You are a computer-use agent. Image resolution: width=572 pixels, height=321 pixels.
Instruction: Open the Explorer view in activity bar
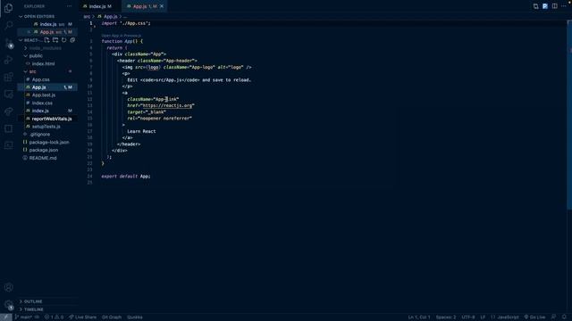8,8
